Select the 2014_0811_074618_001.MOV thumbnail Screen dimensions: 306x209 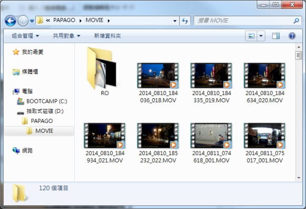pos(212,143)
